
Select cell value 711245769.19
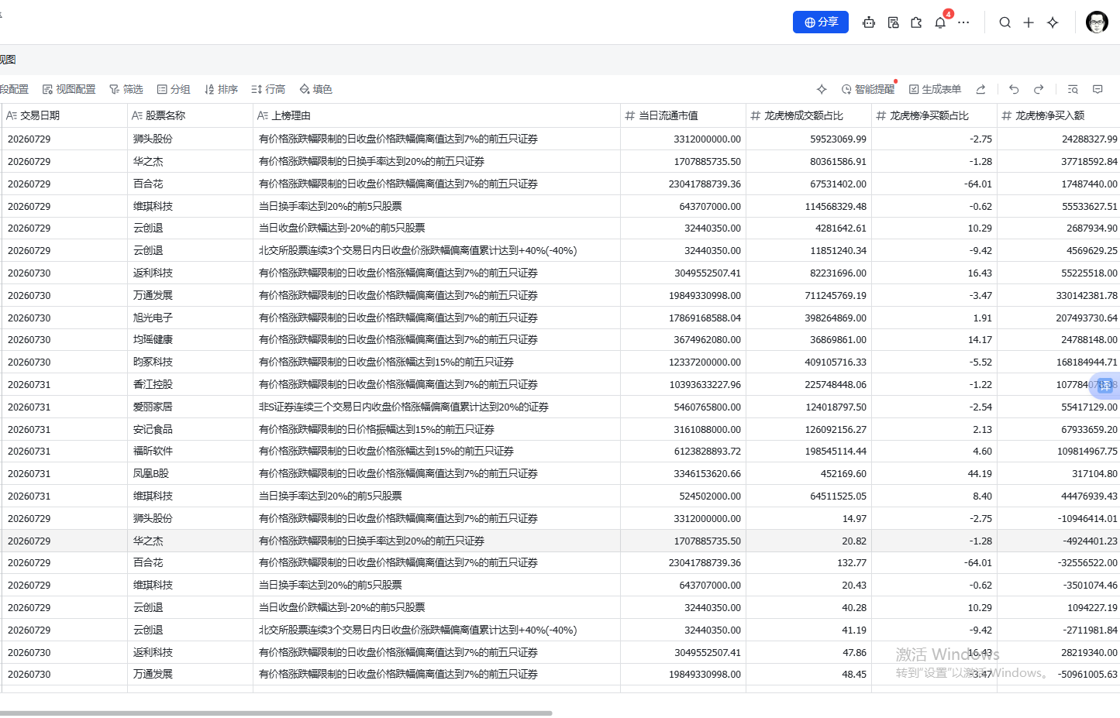808,295
